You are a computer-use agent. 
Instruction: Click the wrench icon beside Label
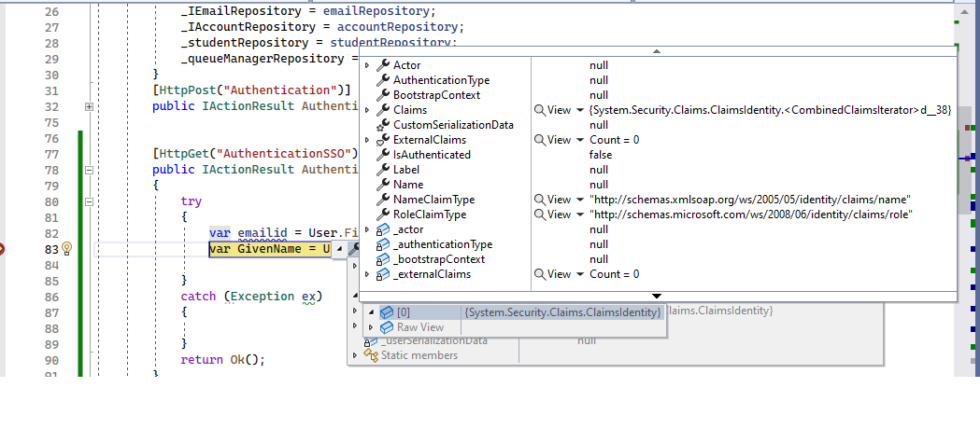(382, 170)
